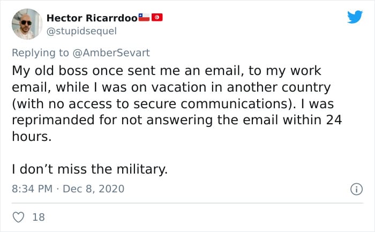Image resolution: width=375 pixels, height=232 pixels.
Task: Open the Hector Ricarrdoo display name
Action: (x=92, y=18)
